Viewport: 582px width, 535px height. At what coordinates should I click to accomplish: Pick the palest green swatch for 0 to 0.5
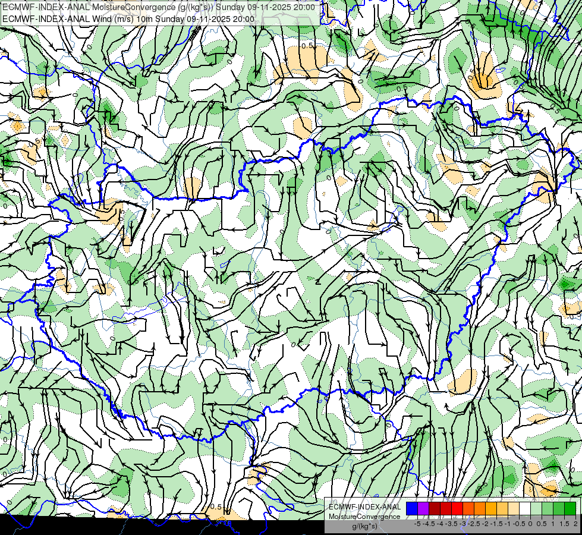(536, 509)
